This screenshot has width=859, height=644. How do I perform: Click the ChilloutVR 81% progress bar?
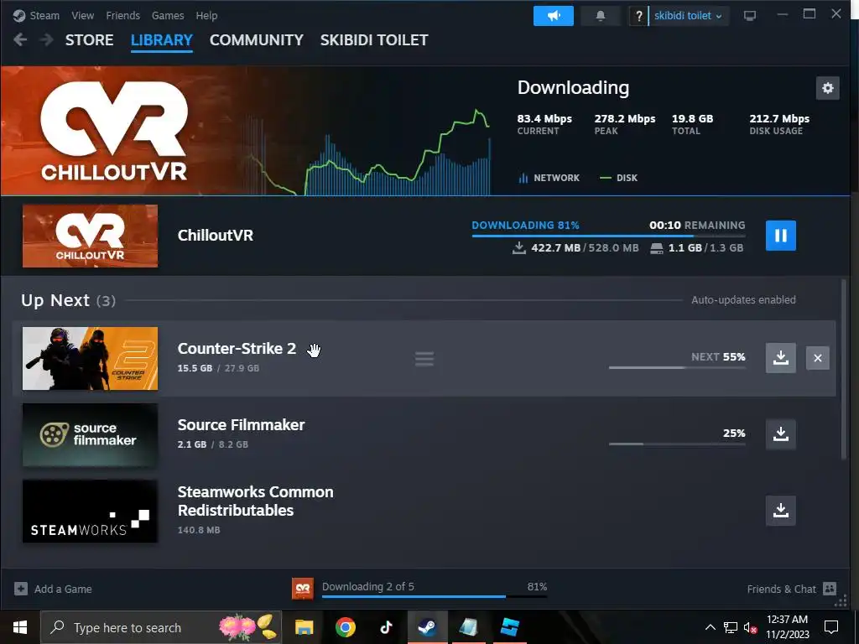point(608,236)
